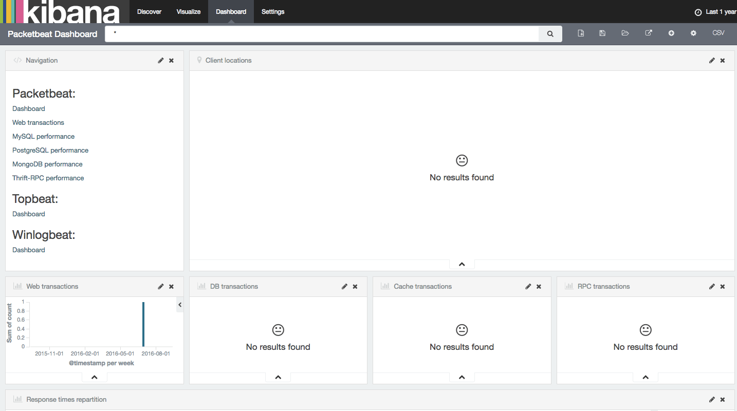Click the Cache transactions bar chart icon

click(x=385, y=286)
